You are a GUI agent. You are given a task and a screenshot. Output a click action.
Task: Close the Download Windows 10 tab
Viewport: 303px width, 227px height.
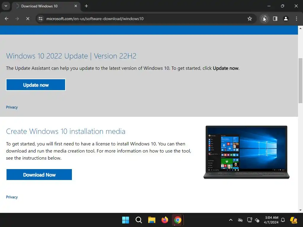coord(76,6)
